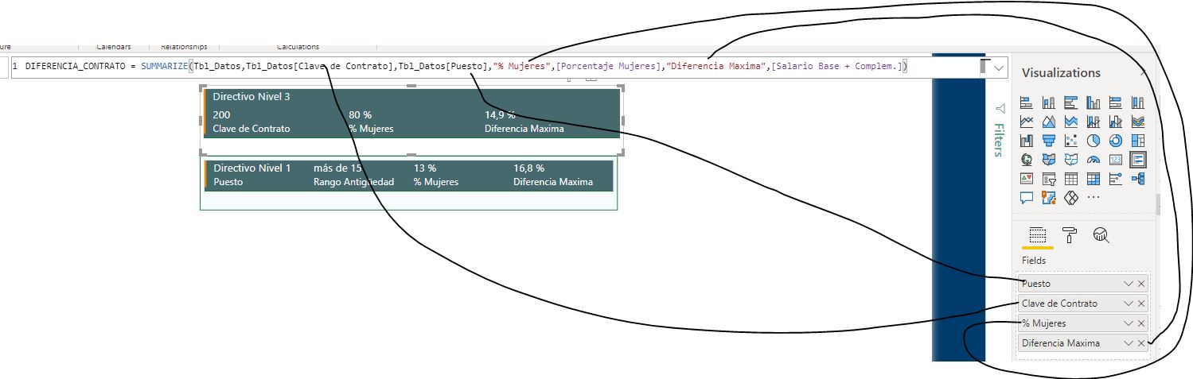Select the Multi-row card visual
This screenshot has width=1193, height=379.
1138,160
